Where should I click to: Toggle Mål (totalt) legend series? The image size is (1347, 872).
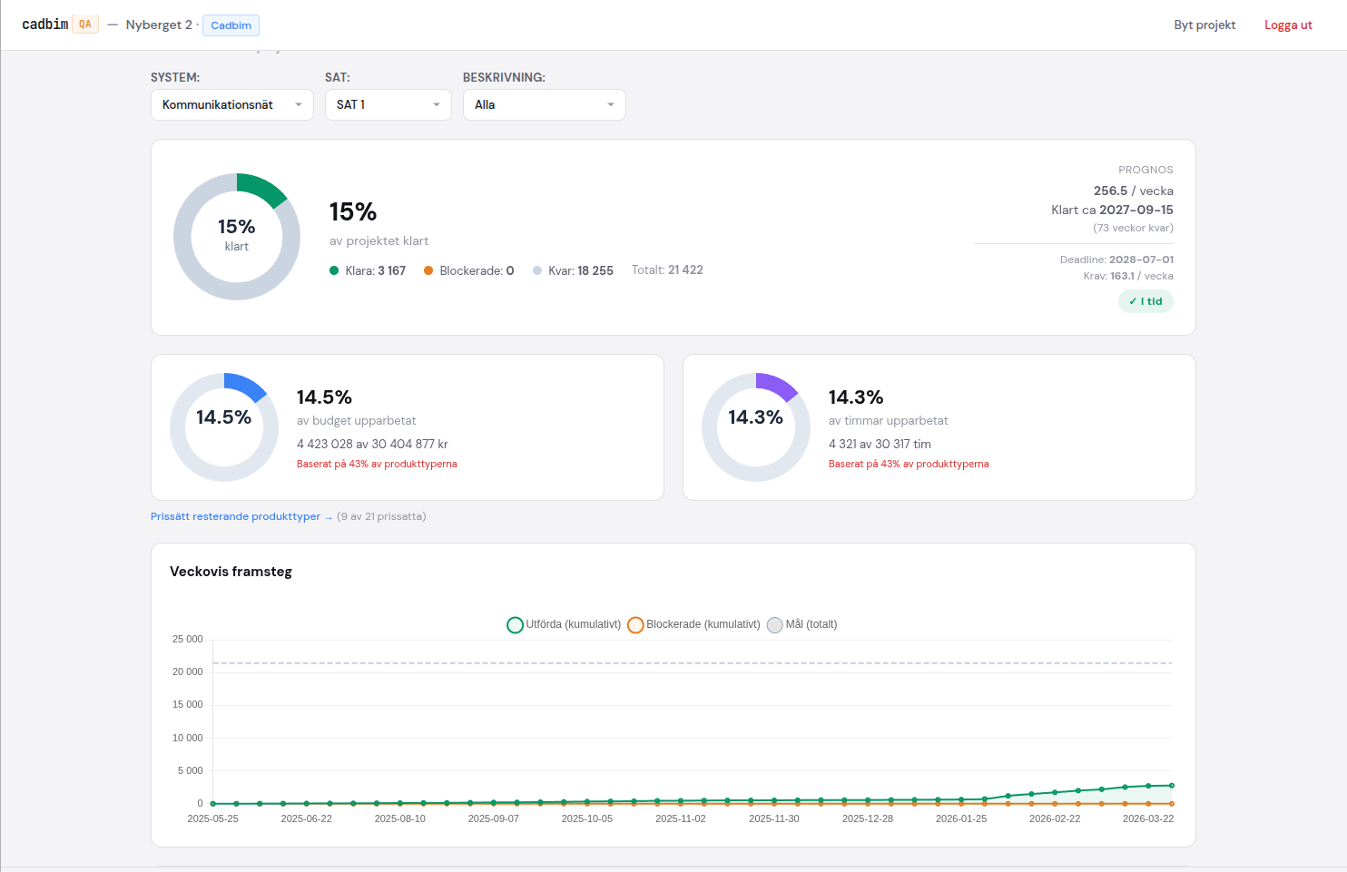[x=802, y=624]
